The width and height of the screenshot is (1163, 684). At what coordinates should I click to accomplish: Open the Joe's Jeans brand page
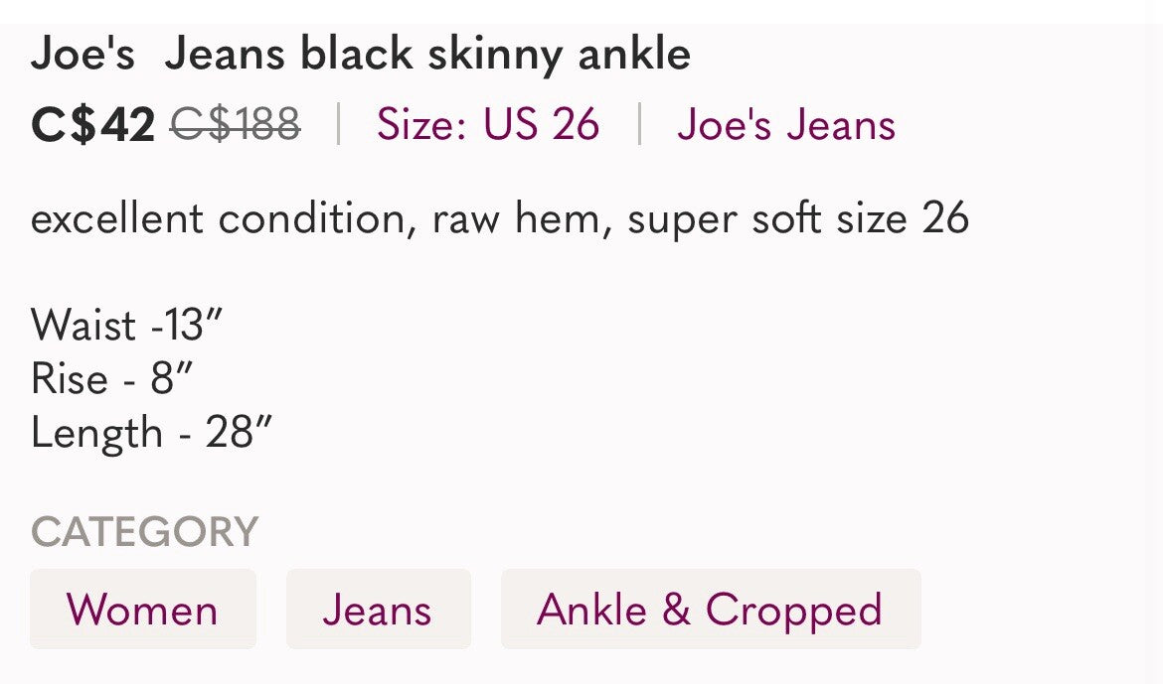[786, 124]
